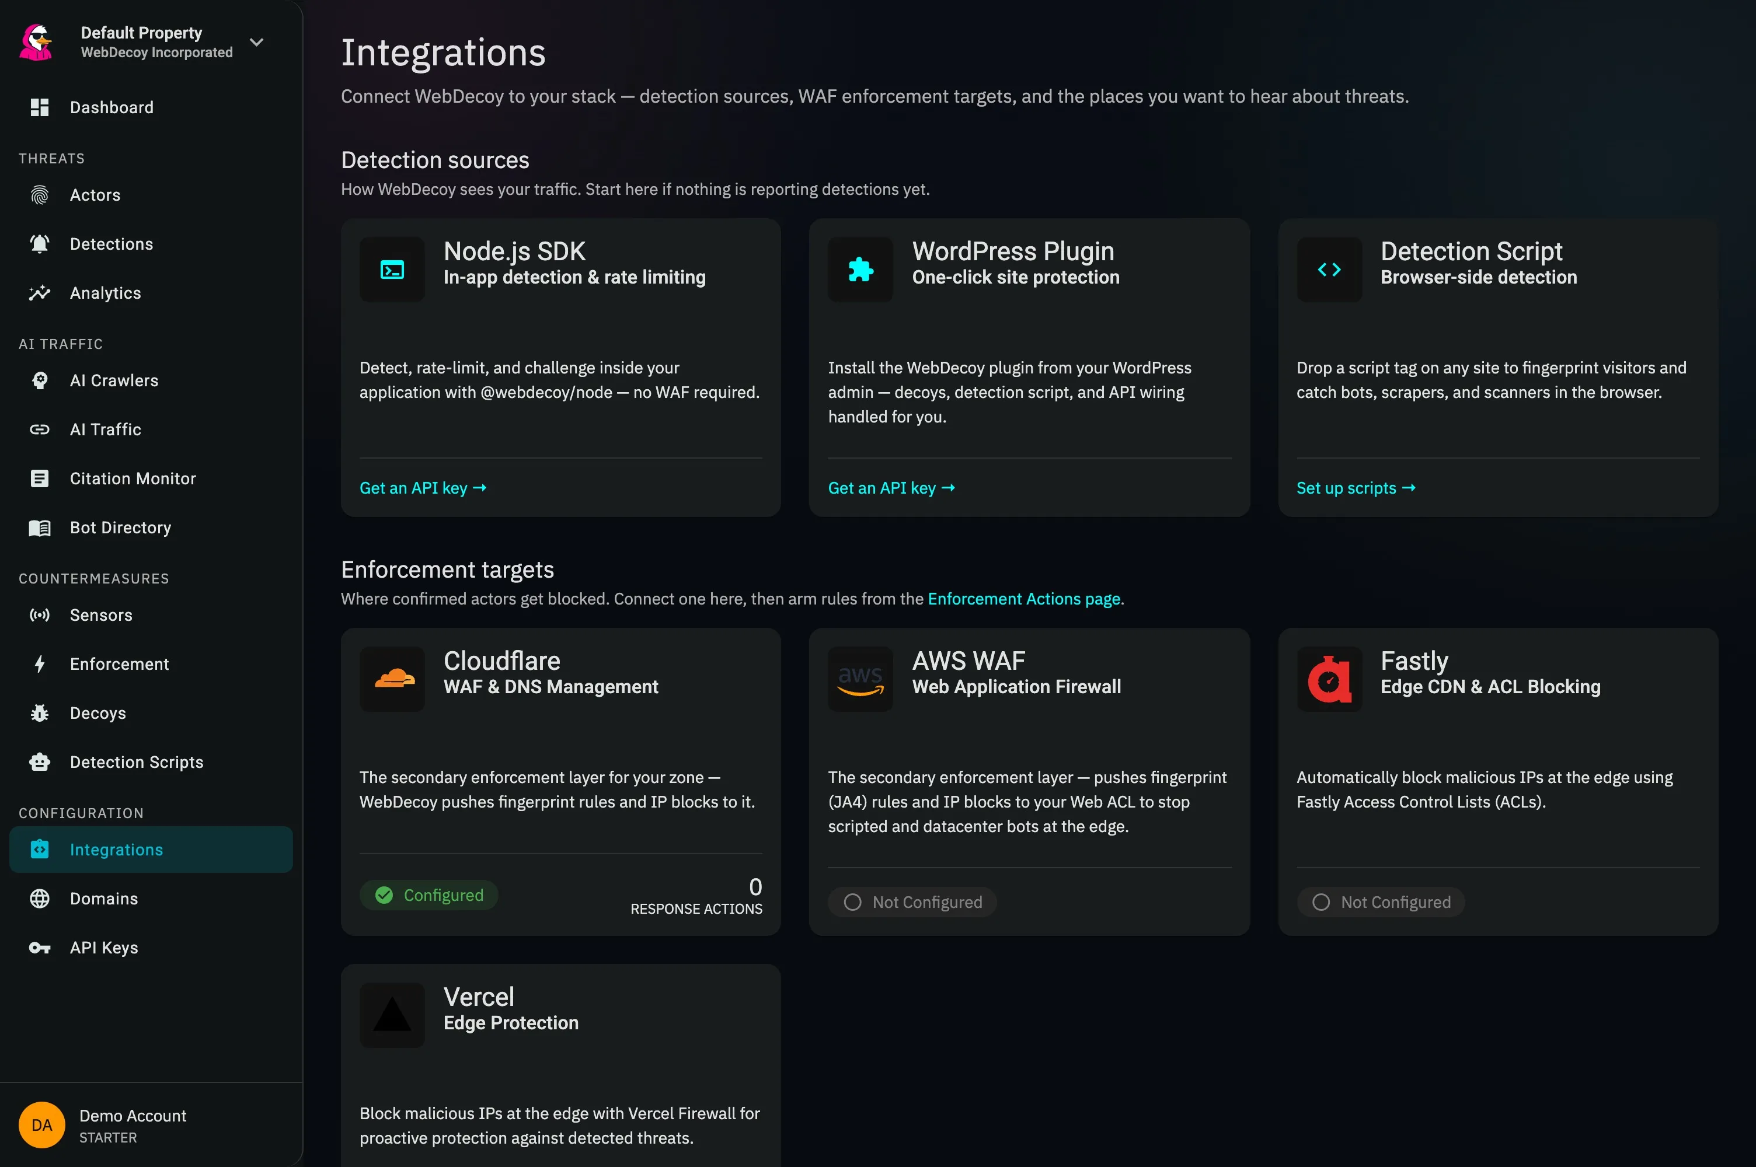Click the Vercel triangle logo
Viewport: 1756px width, 1167px height.
point(392,1015)
